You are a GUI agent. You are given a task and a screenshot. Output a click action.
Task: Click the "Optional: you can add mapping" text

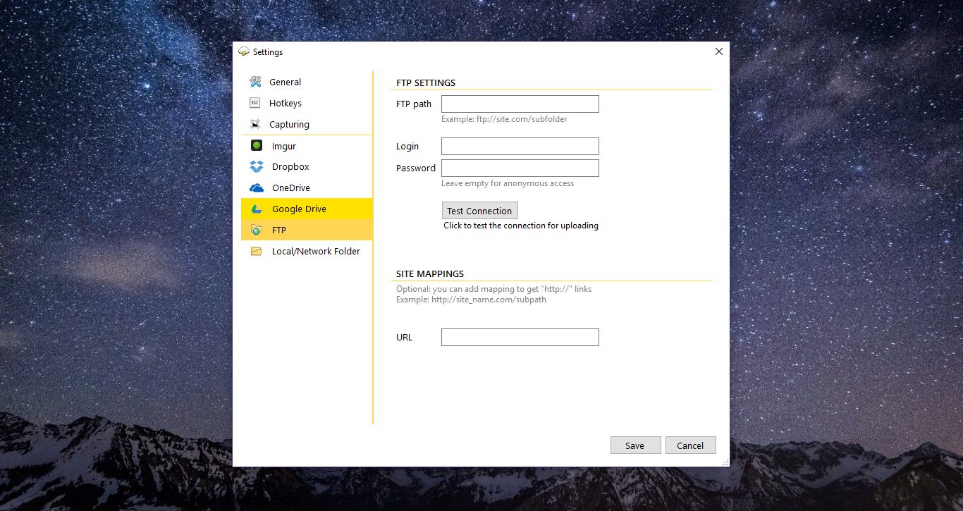click(493, 289)
